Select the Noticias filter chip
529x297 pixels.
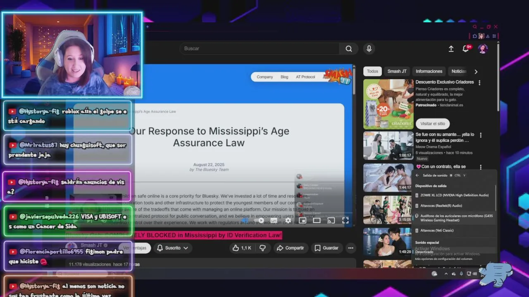(459, 71)
